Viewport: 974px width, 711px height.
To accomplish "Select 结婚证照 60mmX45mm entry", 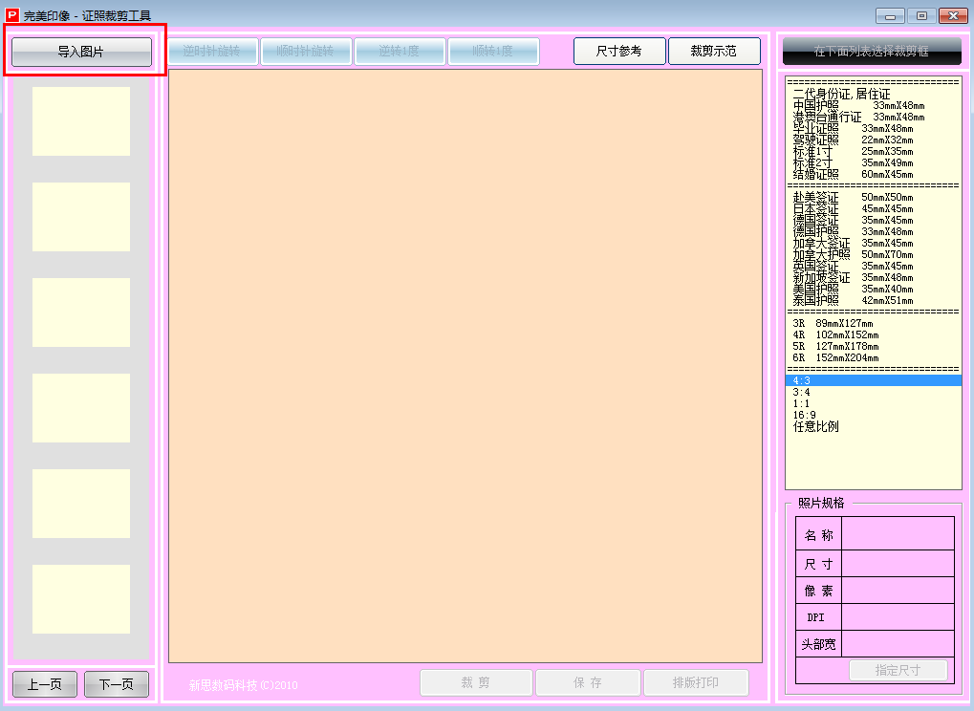I will tap(874, 175).
